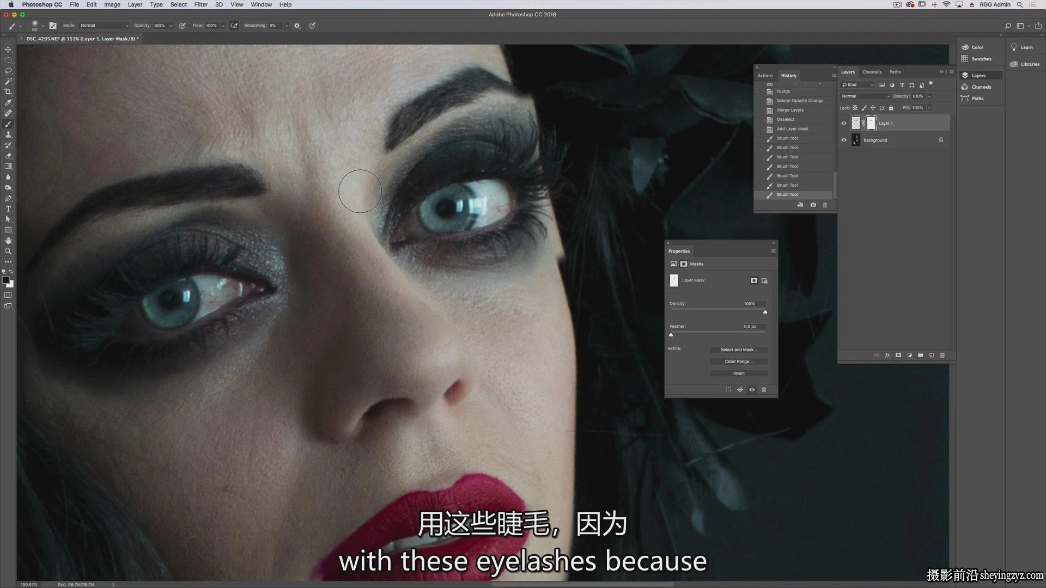
Task: Open Learn collapsed panel
Action: tap(1022, 47)
